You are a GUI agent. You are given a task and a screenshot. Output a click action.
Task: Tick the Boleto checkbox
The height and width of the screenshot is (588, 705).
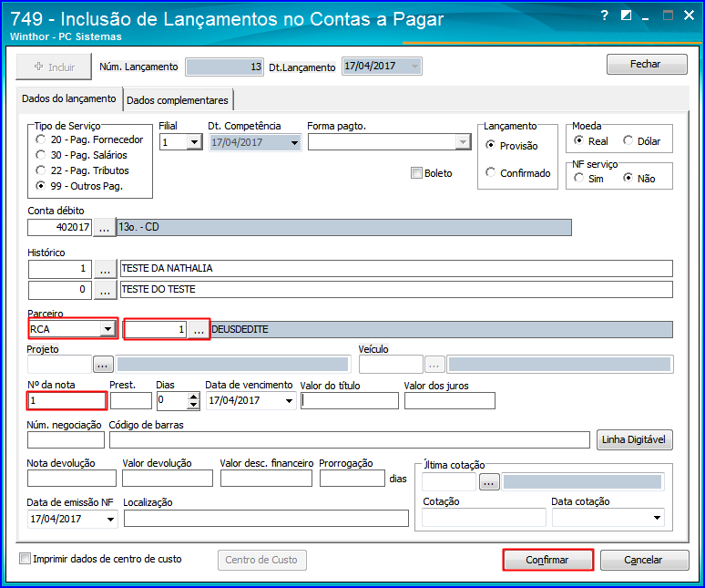[x=416, y=173]
